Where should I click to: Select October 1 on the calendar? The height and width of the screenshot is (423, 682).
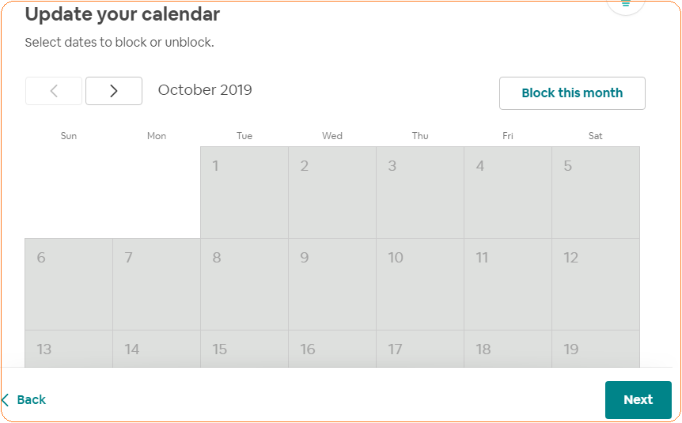click(x=244, y=192)
